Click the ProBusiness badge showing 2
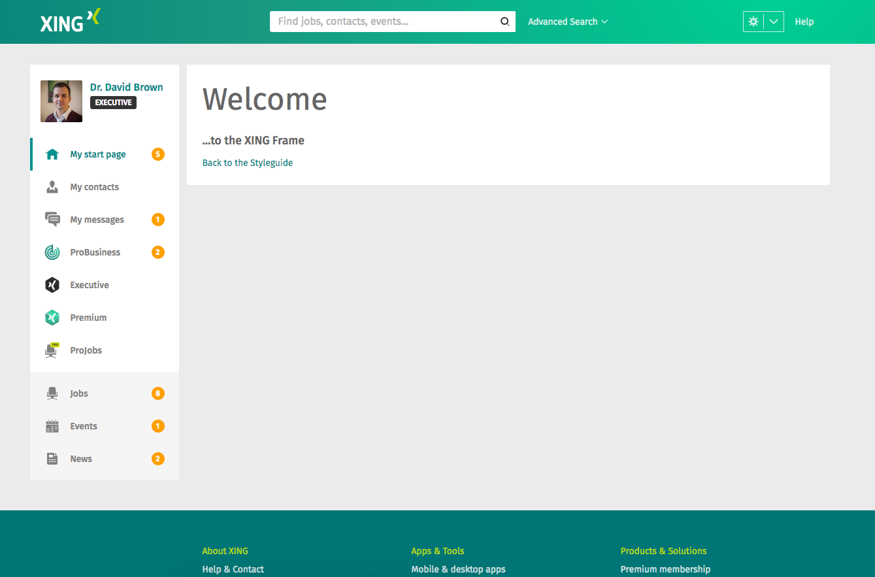Viewport: 875px width, 577px height. click(158, 252)
